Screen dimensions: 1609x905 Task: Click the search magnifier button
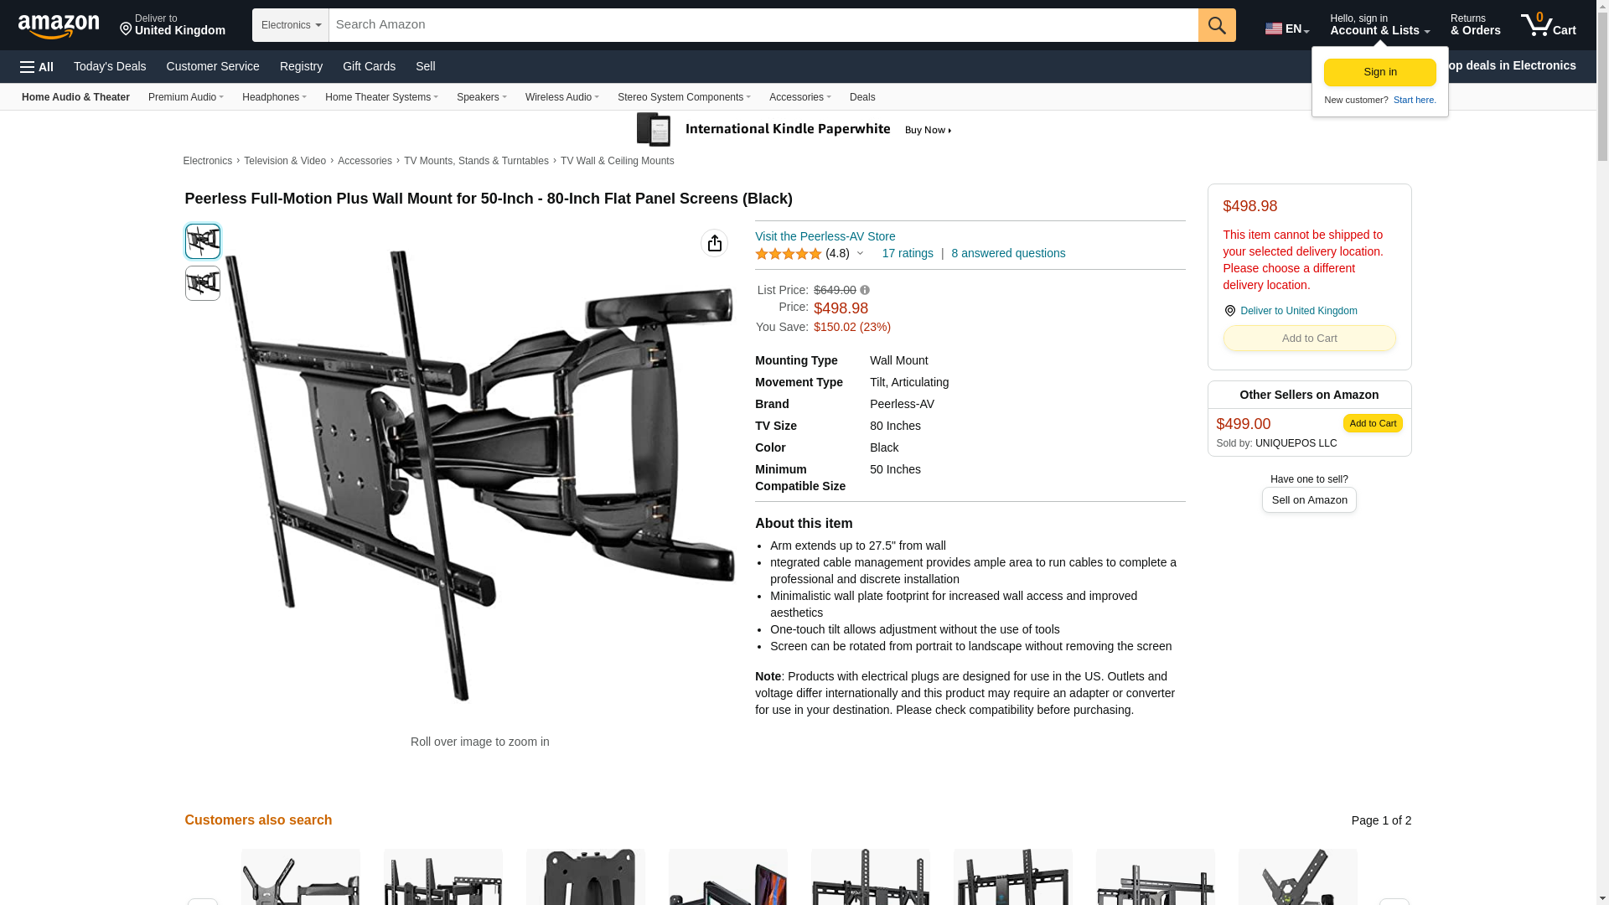[1217, 25]
